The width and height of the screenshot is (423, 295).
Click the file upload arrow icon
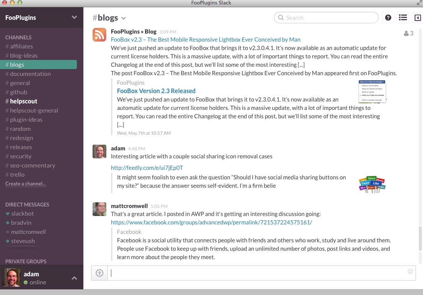coord(99,273)
